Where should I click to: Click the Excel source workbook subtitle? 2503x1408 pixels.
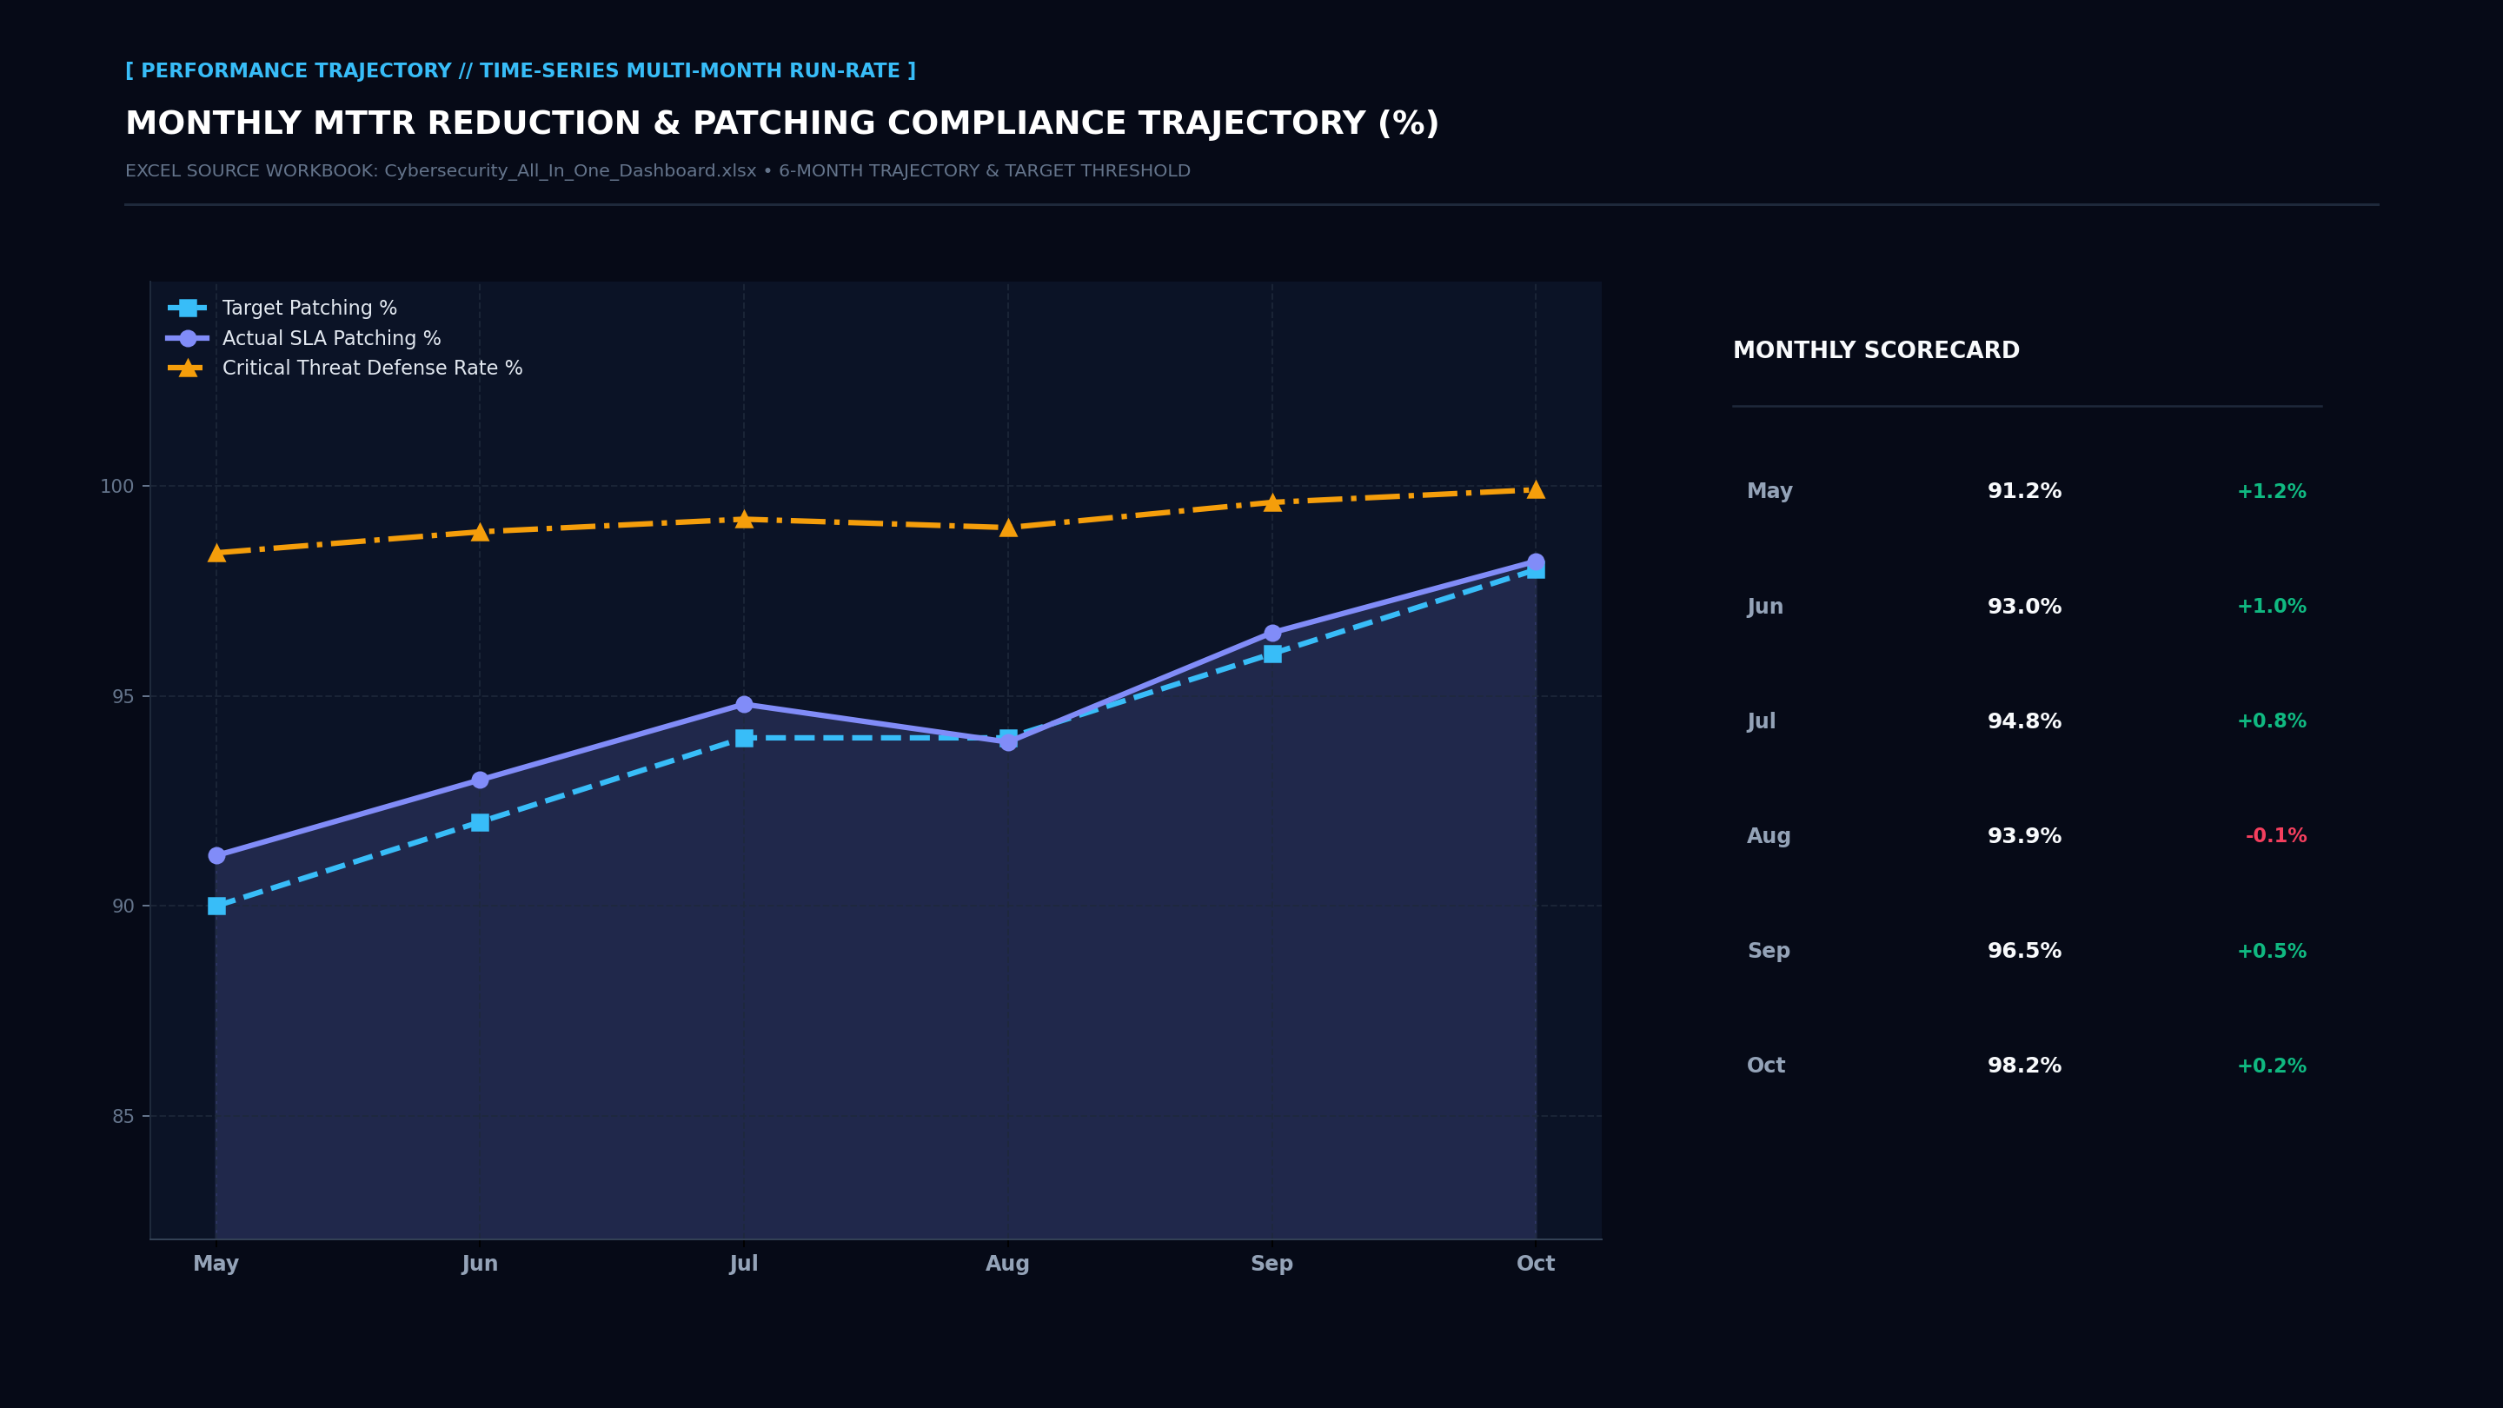click(x=658, y=171)
